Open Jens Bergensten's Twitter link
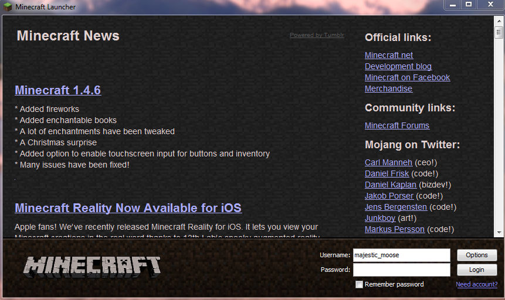The height and width of the screenshot is (300, 505). coord(396,207)
